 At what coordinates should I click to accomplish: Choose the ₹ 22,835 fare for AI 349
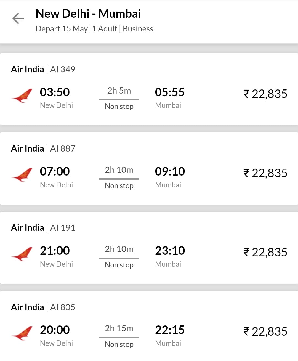coord(265,94)
